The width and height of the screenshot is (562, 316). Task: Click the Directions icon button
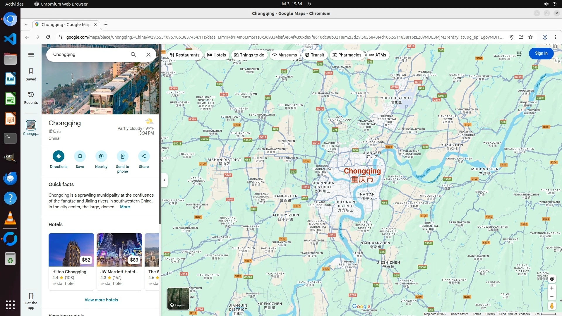[x=59, y=156]
